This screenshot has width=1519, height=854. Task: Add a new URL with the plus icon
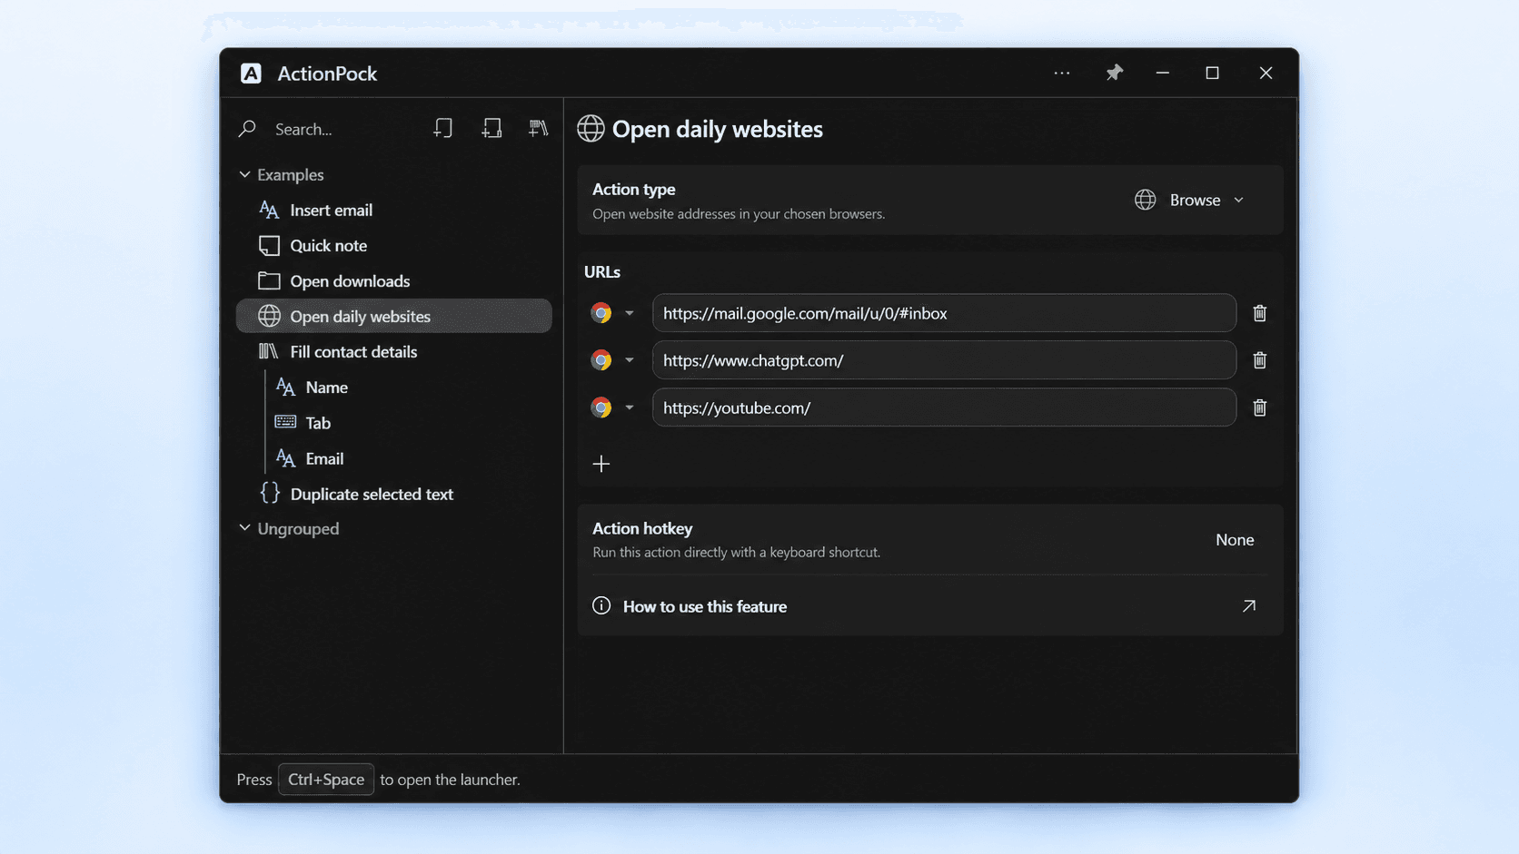601,464
